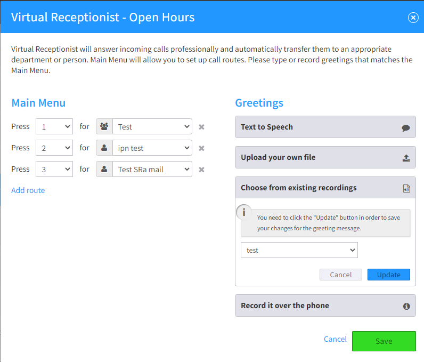Open the destination dropdown showing Test

tap(152, 126)
